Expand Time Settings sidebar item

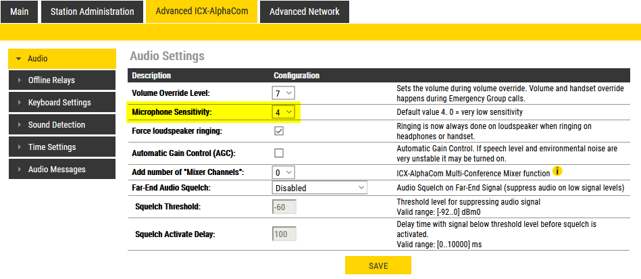[x=62, y=147]
